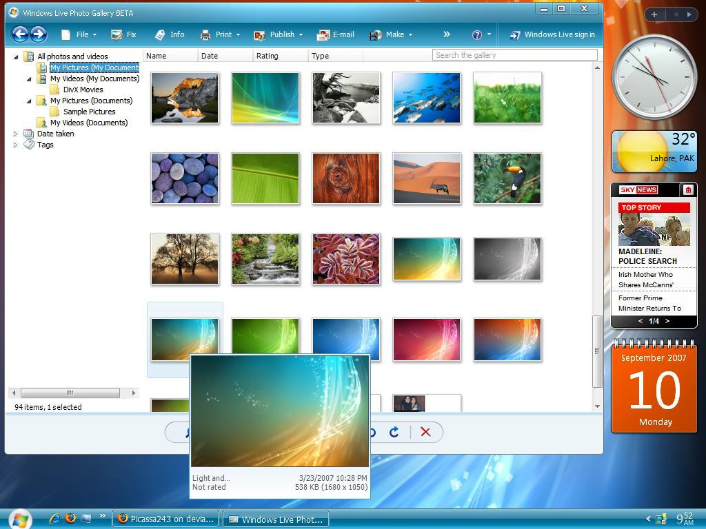
Task: Open the thumbnail zoom magnifier control
Action: click(188, 432)
